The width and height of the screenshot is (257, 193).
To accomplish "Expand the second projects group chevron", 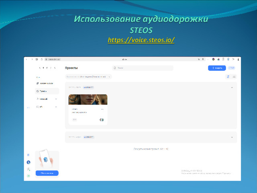I will tap(232, 137).
